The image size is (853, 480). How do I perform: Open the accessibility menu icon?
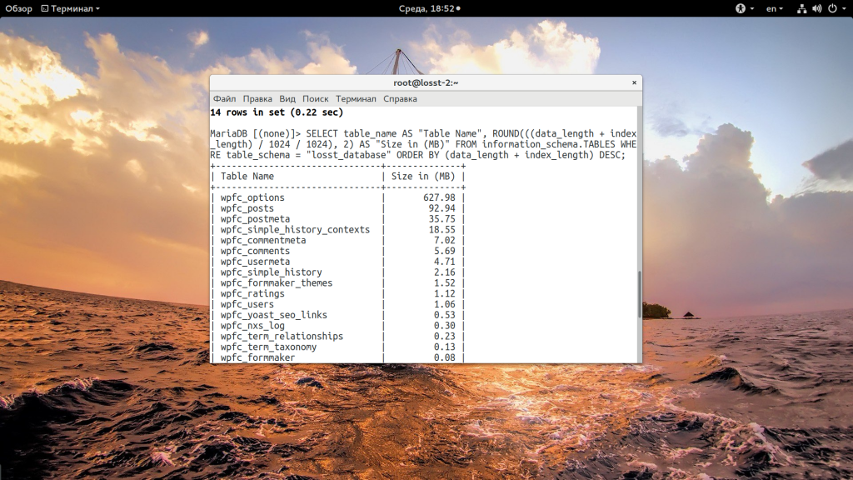tap(740, 8)
